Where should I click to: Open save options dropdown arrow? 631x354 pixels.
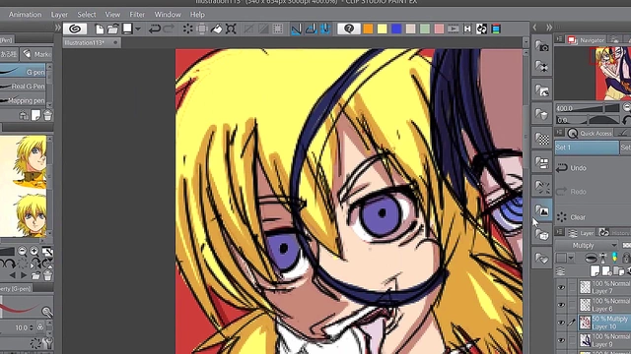click(x=138, y=29)
